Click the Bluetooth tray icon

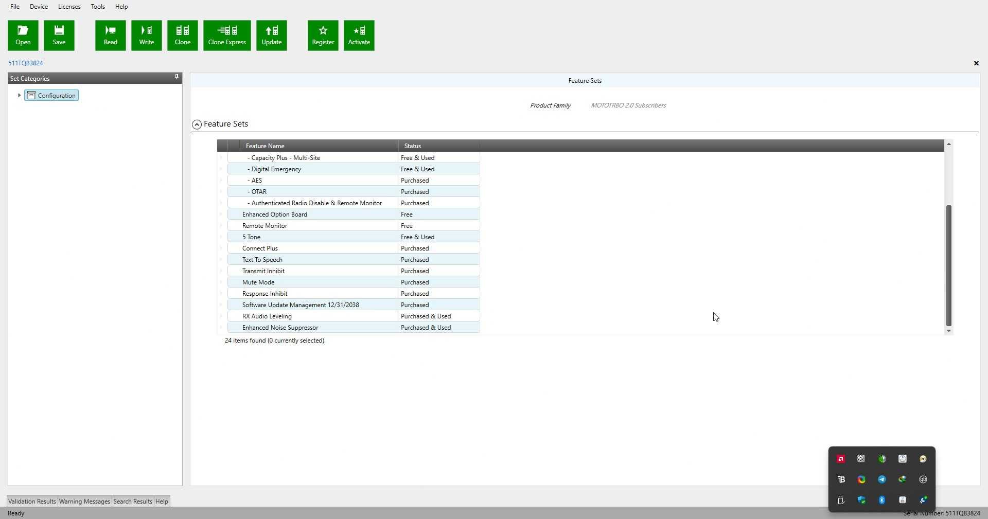click(x=882, y=500)
